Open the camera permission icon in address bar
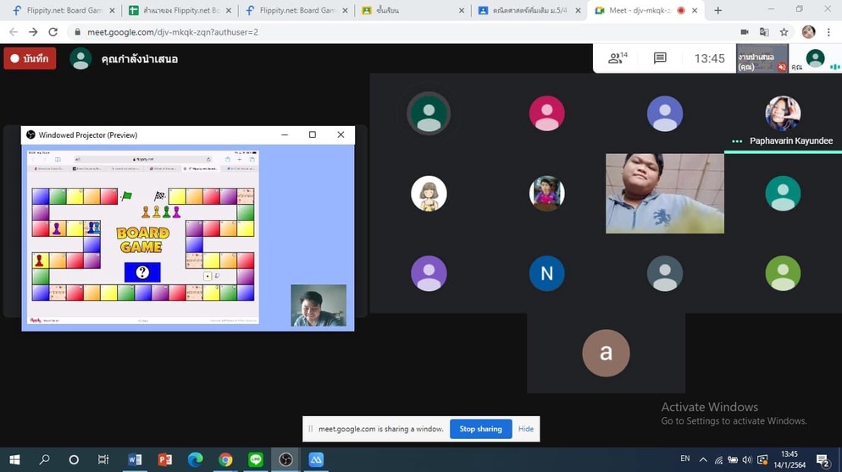The height and width of the screenshot is (472, 842). [x=745, y=32]
